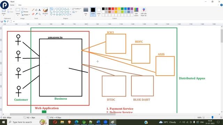Choose the Rectangle shape
The image size is (223, 125).
click(60, 9)
